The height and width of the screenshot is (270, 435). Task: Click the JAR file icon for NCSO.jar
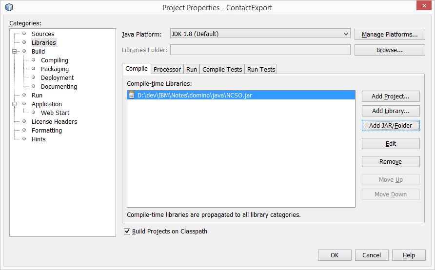pyautogui.click(x=131, y=95)
